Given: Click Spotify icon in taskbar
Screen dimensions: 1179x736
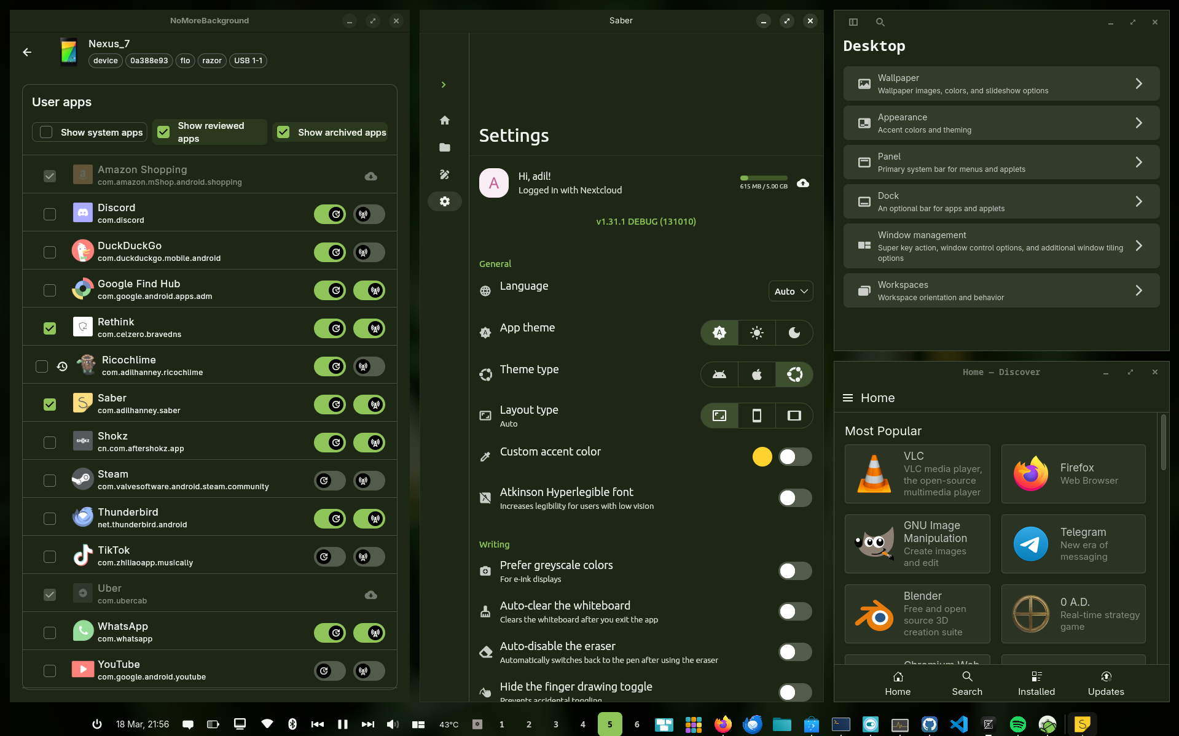Looking at the screenshot, I should (x=1018, y=724).
